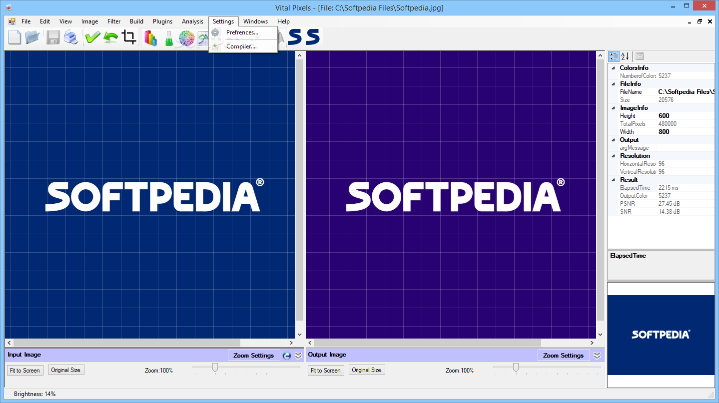Screen dimensions: 719x403
Task: Click the Softpedia preview thumbnail
Action: (x=661, y=335)
